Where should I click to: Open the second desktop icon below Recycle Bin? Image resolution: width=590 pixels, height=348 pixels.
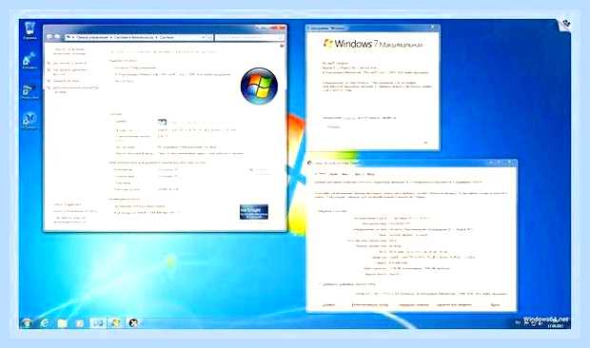pos(29,60)
